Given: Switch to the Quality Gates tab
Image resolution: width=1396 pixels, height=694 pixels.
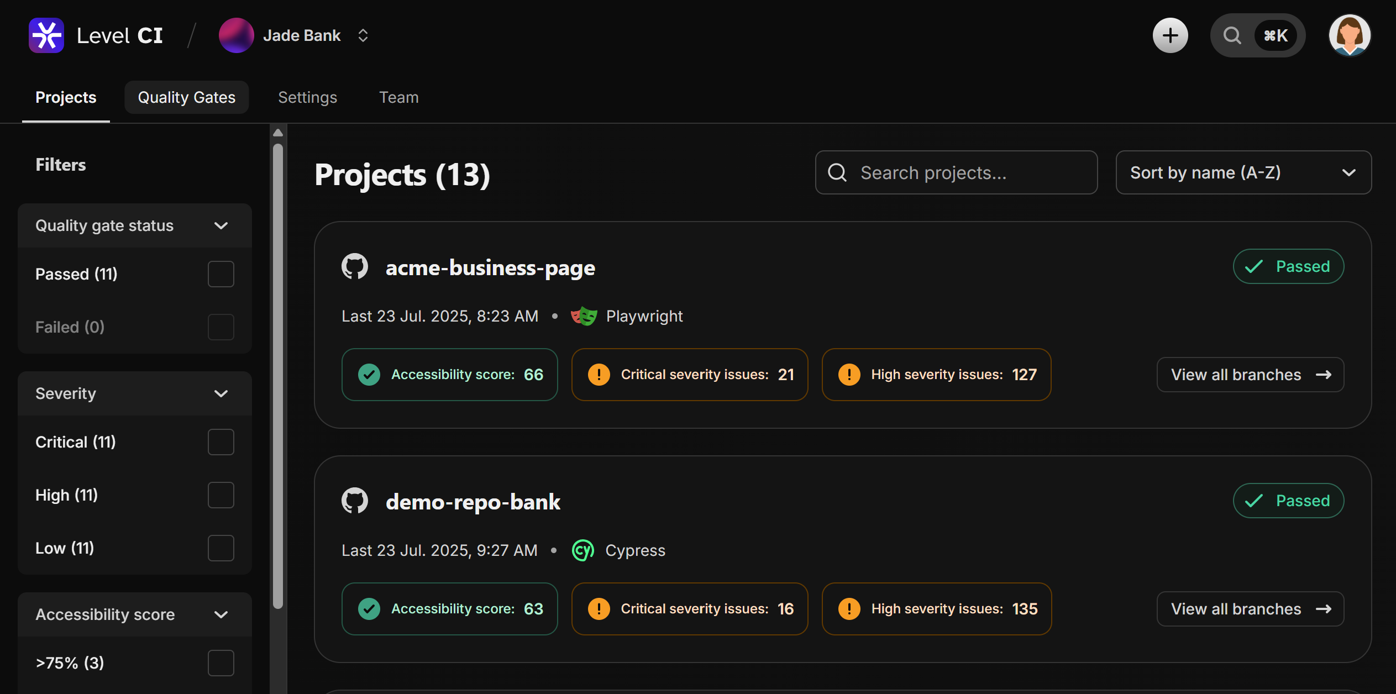Looking at the screenshot, I should pyautogui.click(x=186, y=97).
